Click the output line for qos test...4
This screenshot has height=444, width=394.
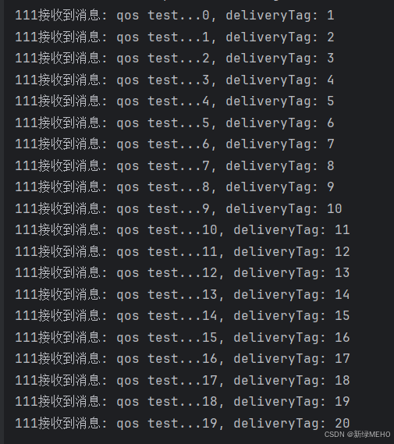(175, 101)
